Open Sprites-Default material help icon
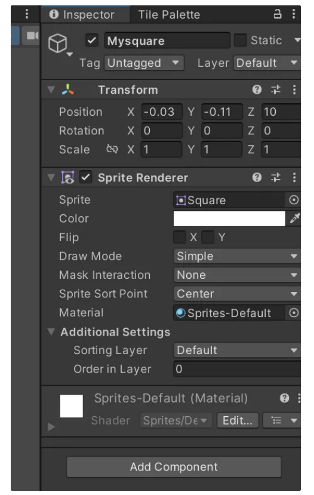Screen dimensions: 314x495 click(284, 398)
